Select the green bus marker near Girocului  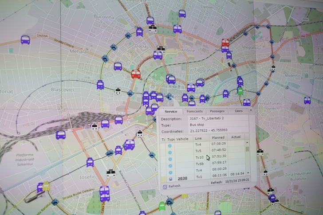point(162,206)
